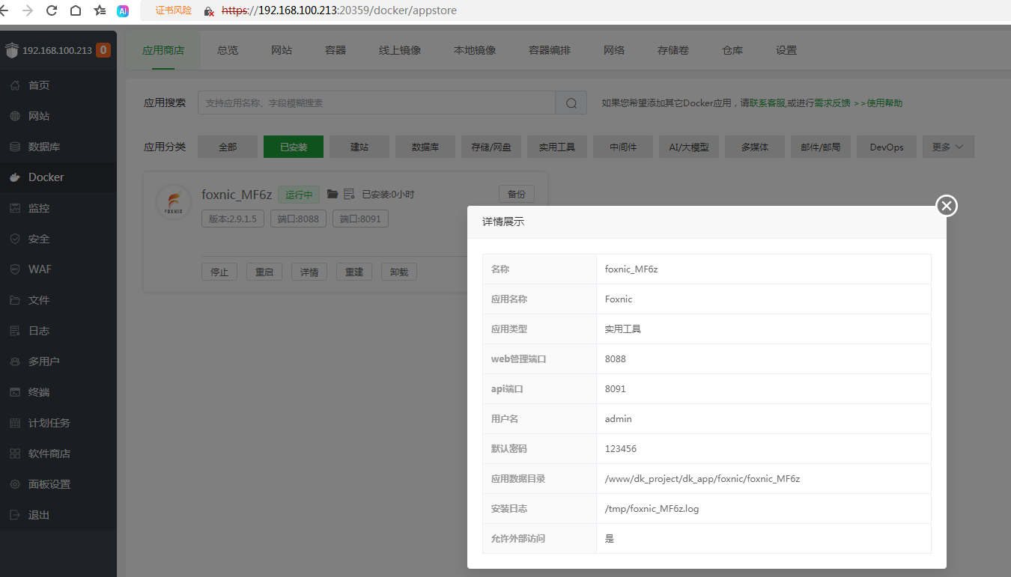Click 停止 to stop foxnic_MF6z
This screenshot has height=577, width=1011.
219,272
